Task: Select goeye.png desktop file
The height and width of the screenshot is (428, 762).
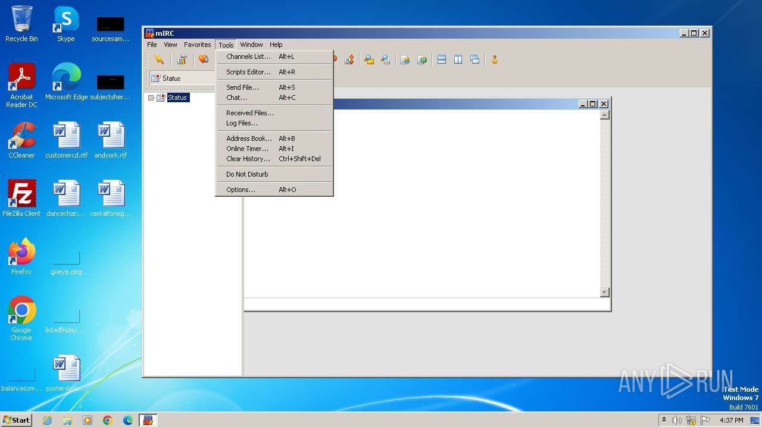Action: 66,262
